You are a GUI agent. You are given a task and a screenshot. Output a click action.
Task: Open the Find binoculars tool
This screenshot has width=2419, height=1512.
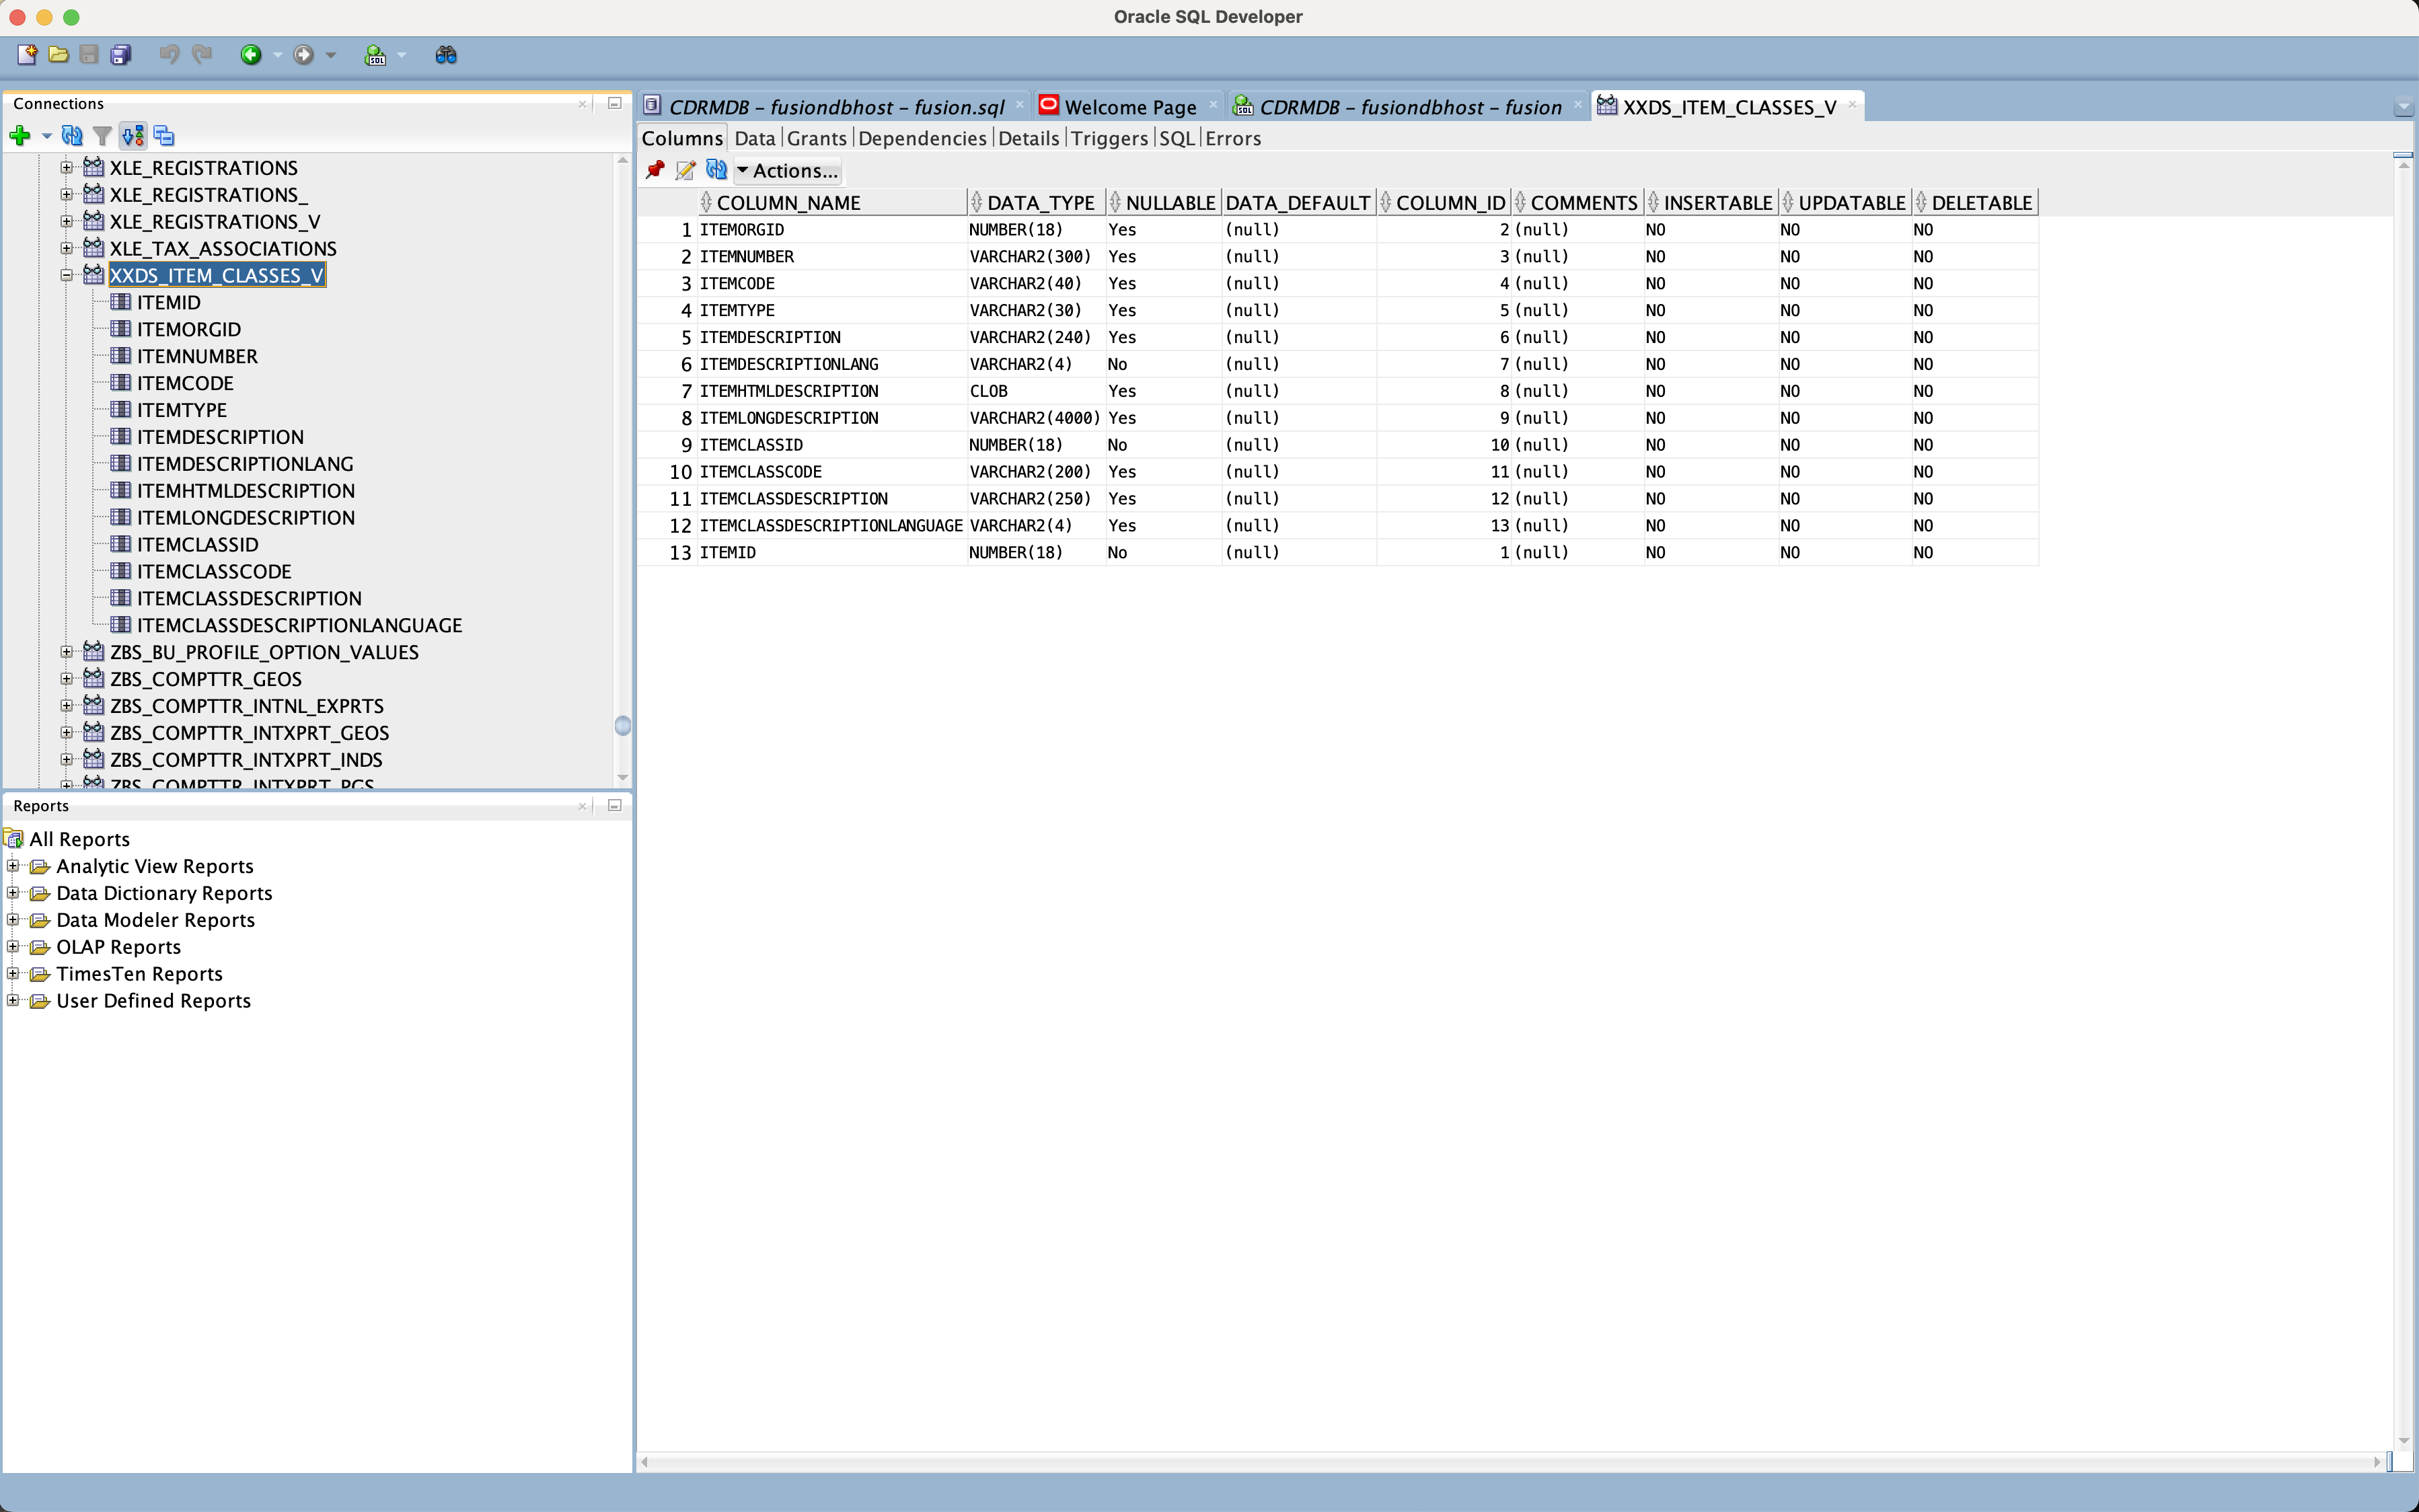point(446,55)
